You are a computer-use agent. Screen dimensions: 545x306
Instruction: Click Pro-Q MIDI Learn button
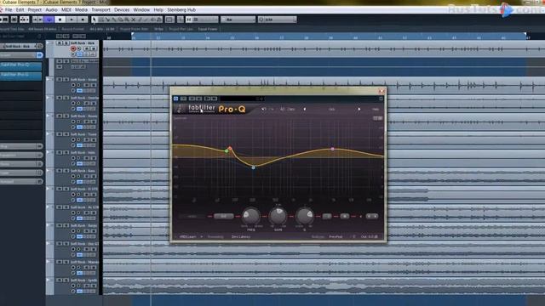coord(187,237)
